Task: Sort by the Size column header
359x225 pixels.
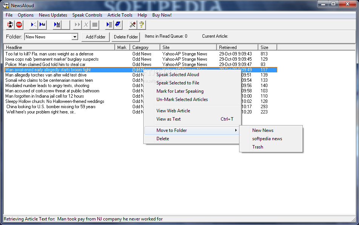Action: (x=267, y=47)
